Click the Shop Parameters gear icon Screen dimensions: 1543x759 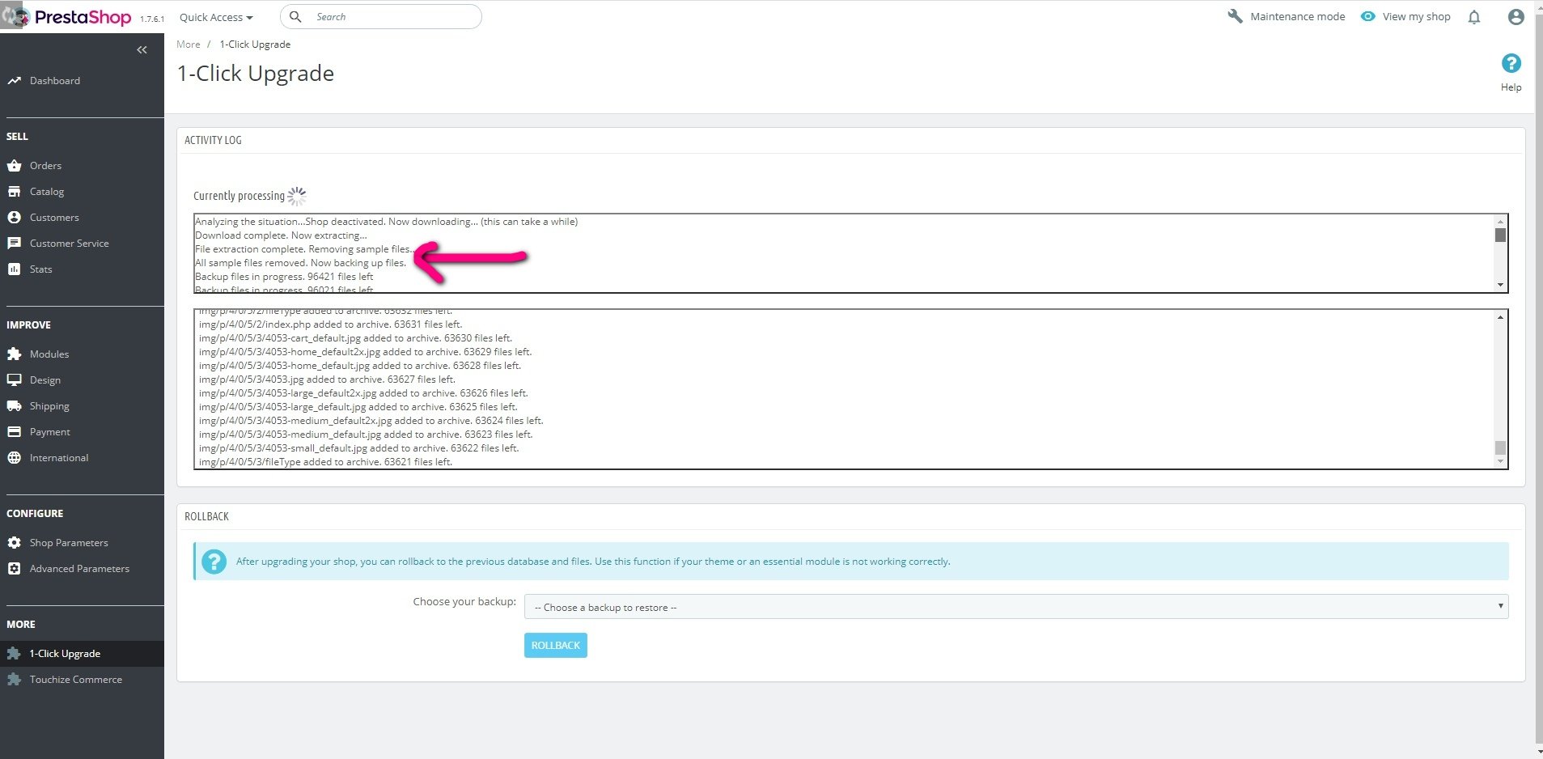pos(14,543)
